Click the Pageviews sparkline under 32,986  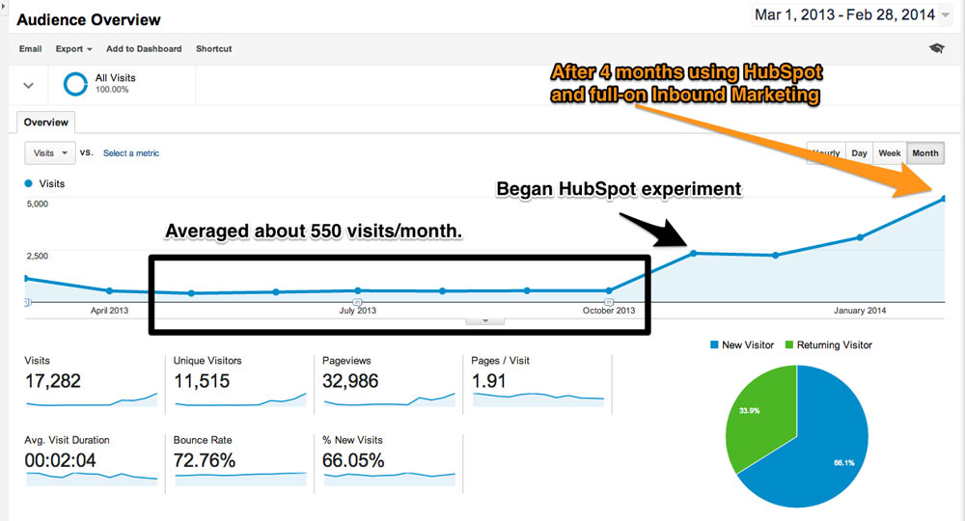point(390,400)
